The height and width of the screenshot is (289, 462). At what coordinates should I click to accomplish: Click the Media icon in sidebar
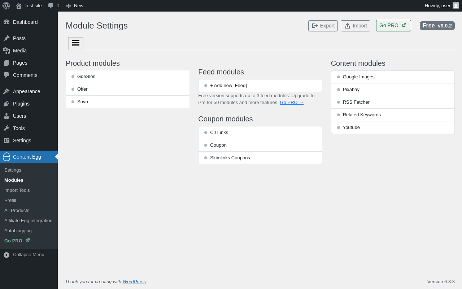[6, 51]
